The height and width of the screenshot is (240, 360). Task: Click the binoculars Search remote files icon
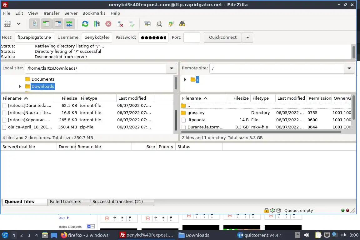tap(182, 24)
